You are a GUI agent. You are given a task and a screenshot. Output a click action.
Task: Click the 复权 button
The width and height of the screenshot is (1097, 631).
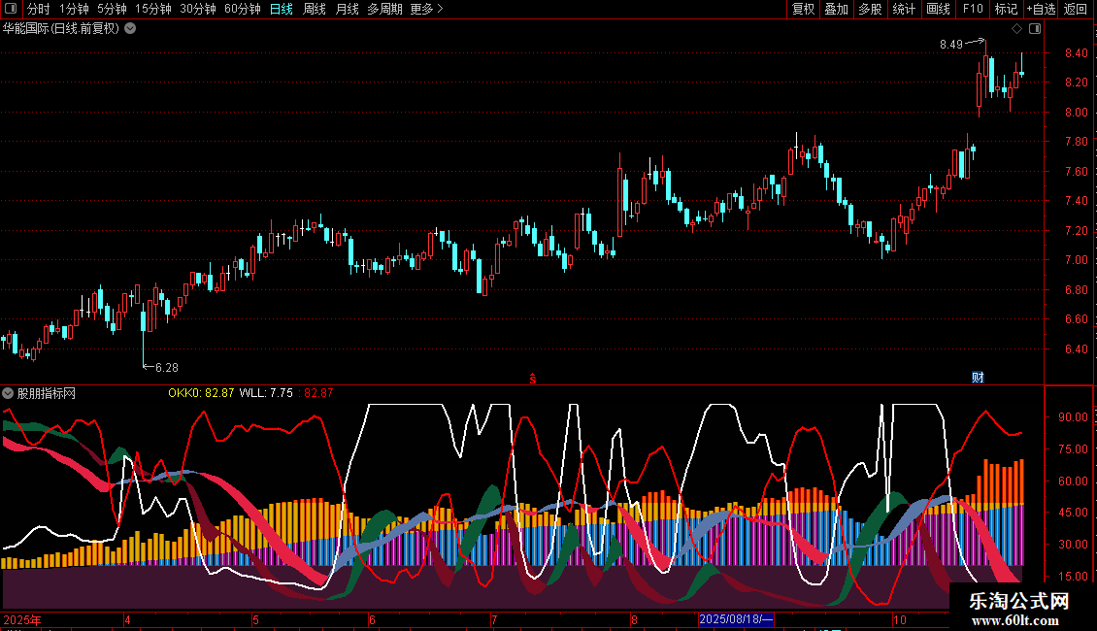coord(803,9)
